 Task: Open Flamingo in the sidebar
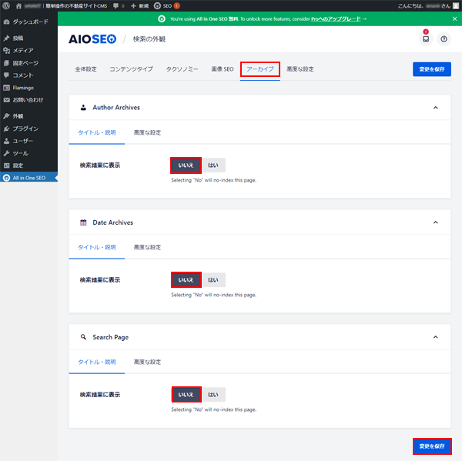(x=29, y=88)
